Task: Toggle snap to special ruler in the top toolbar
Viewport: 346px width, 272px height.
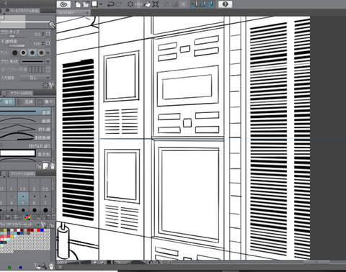Action: [203, 4]
